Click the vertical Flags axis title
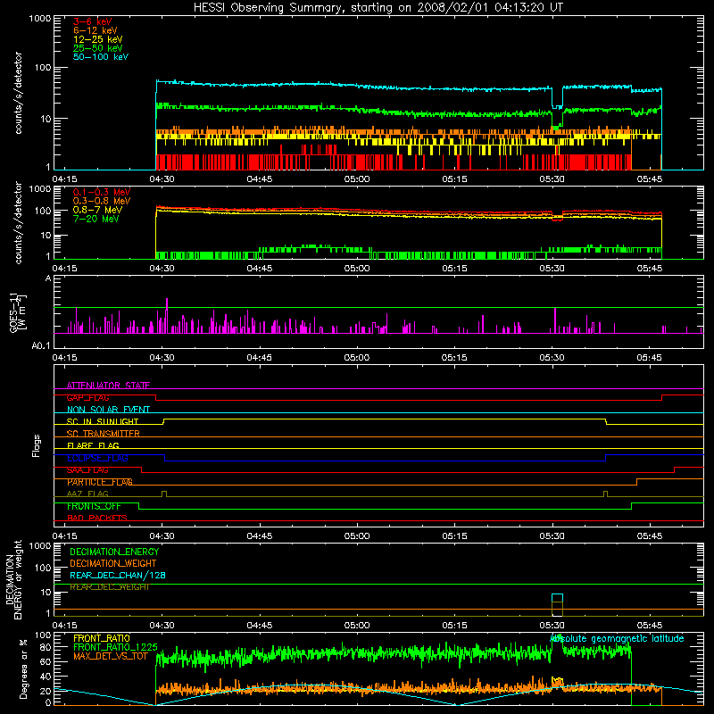714x714 pixels. click(x=37, y=445)
